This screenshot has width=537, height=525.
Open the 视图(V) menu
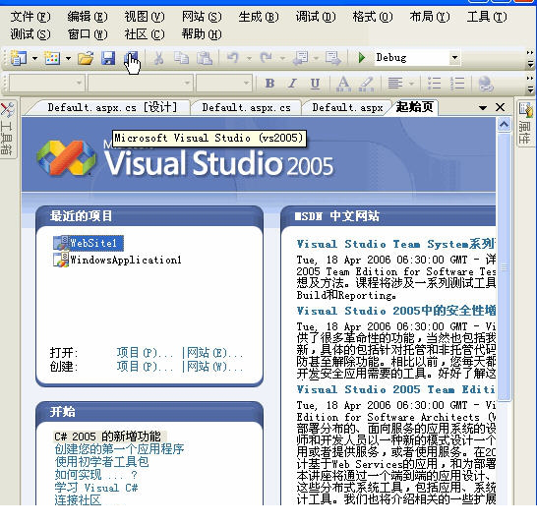click(145, 17)
